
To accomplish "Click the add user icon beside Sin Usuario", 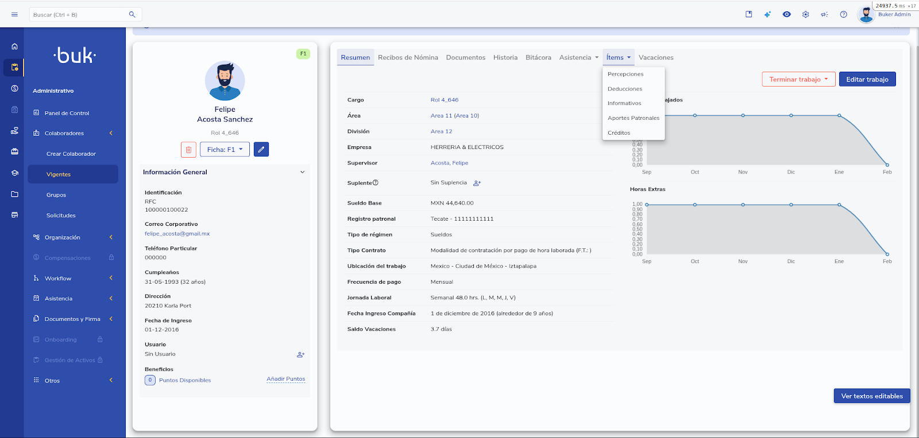I will (x=300, y=355).
